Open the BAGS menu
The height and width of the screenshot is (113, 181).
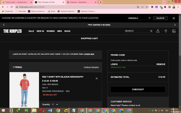click(67, 31)
